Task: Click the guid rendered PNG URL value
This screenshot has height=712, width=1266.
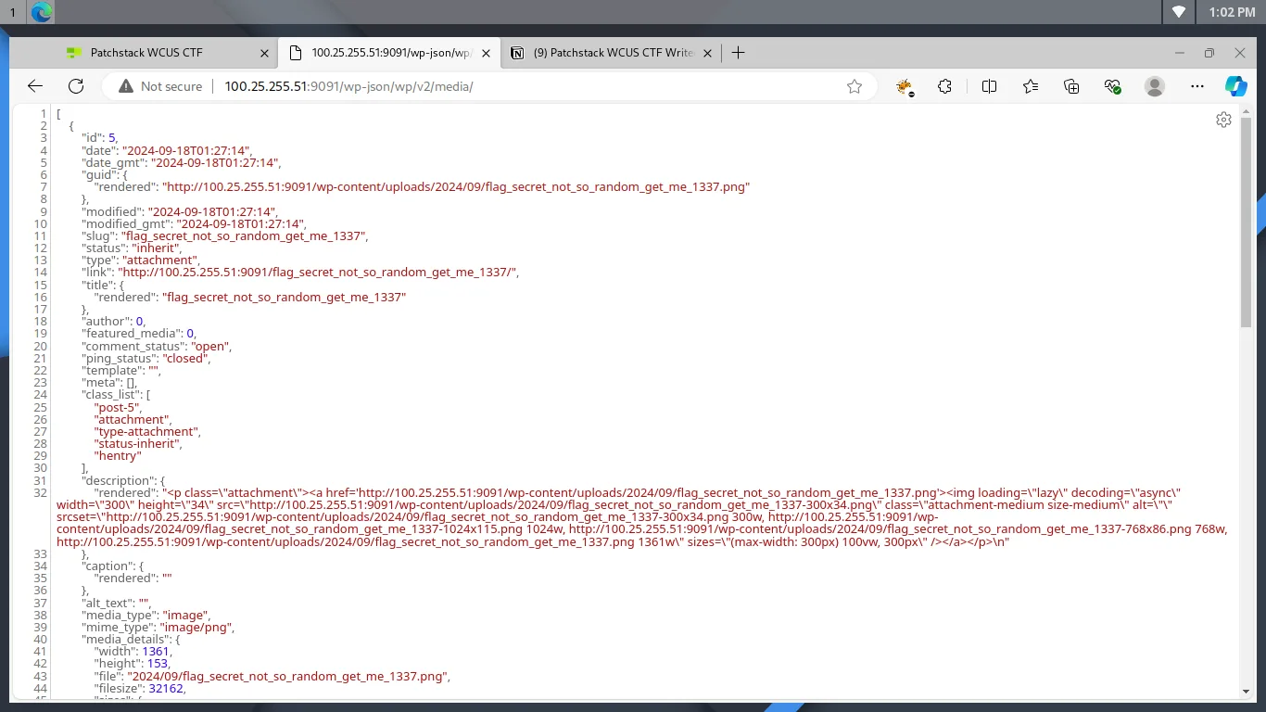Action: 456,187
